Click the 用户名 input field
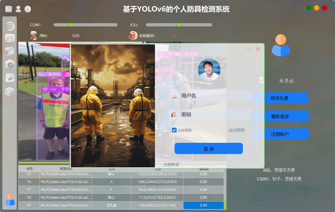 211,96
